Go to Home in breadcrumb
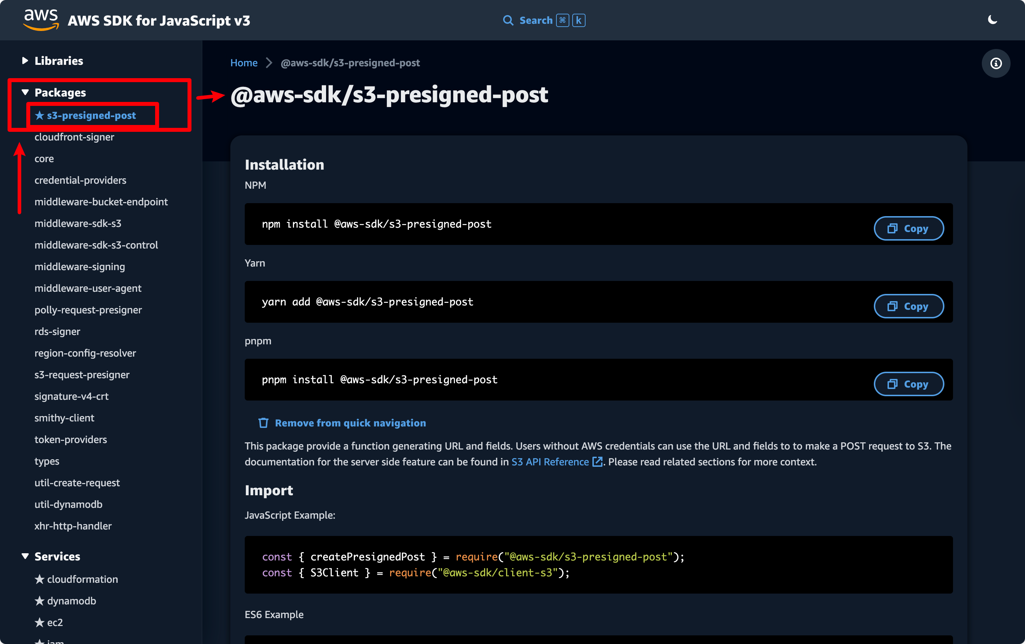Image resolution: width=1025 pixels, height=644 pixels. pos(244,63)
